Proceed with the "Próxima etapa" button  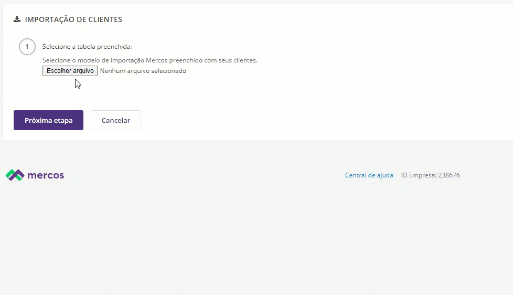pyautogui.click(x=48, y=120)
